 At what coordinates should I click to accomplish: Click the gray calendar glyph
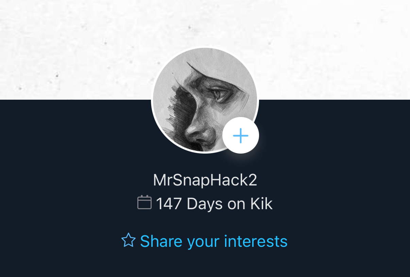(144, 202)
